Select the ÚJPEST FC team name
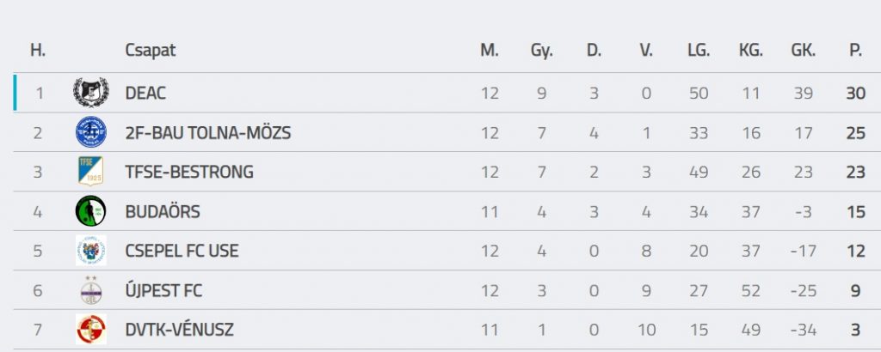The height and width of the screenshot is (352, 881). click(x=163, y=290)
